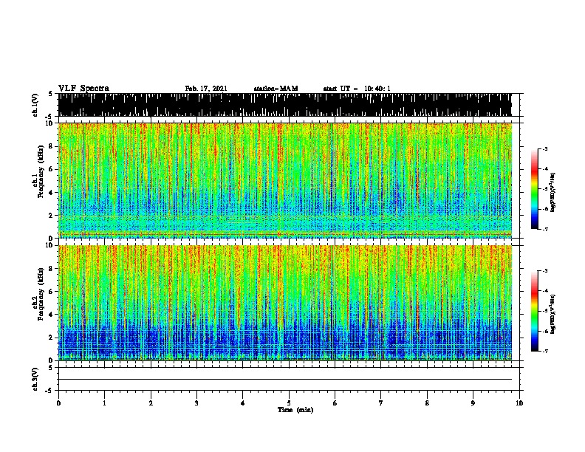This screenshot has width=585, height=452.
Task: Click the 6 kHz tick on ch.2 axis
Action: coord(51,292)
